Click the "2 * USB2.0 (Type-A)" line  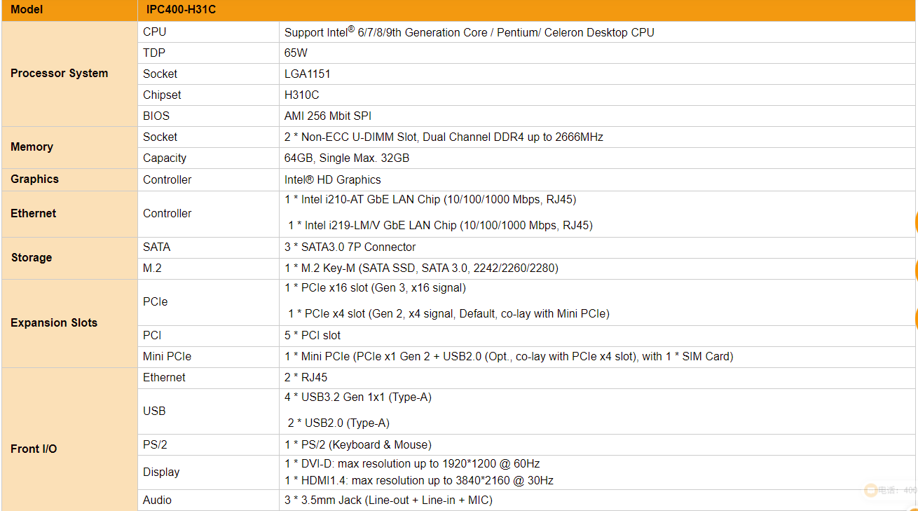pyautogui.click(x=339, y=423)
